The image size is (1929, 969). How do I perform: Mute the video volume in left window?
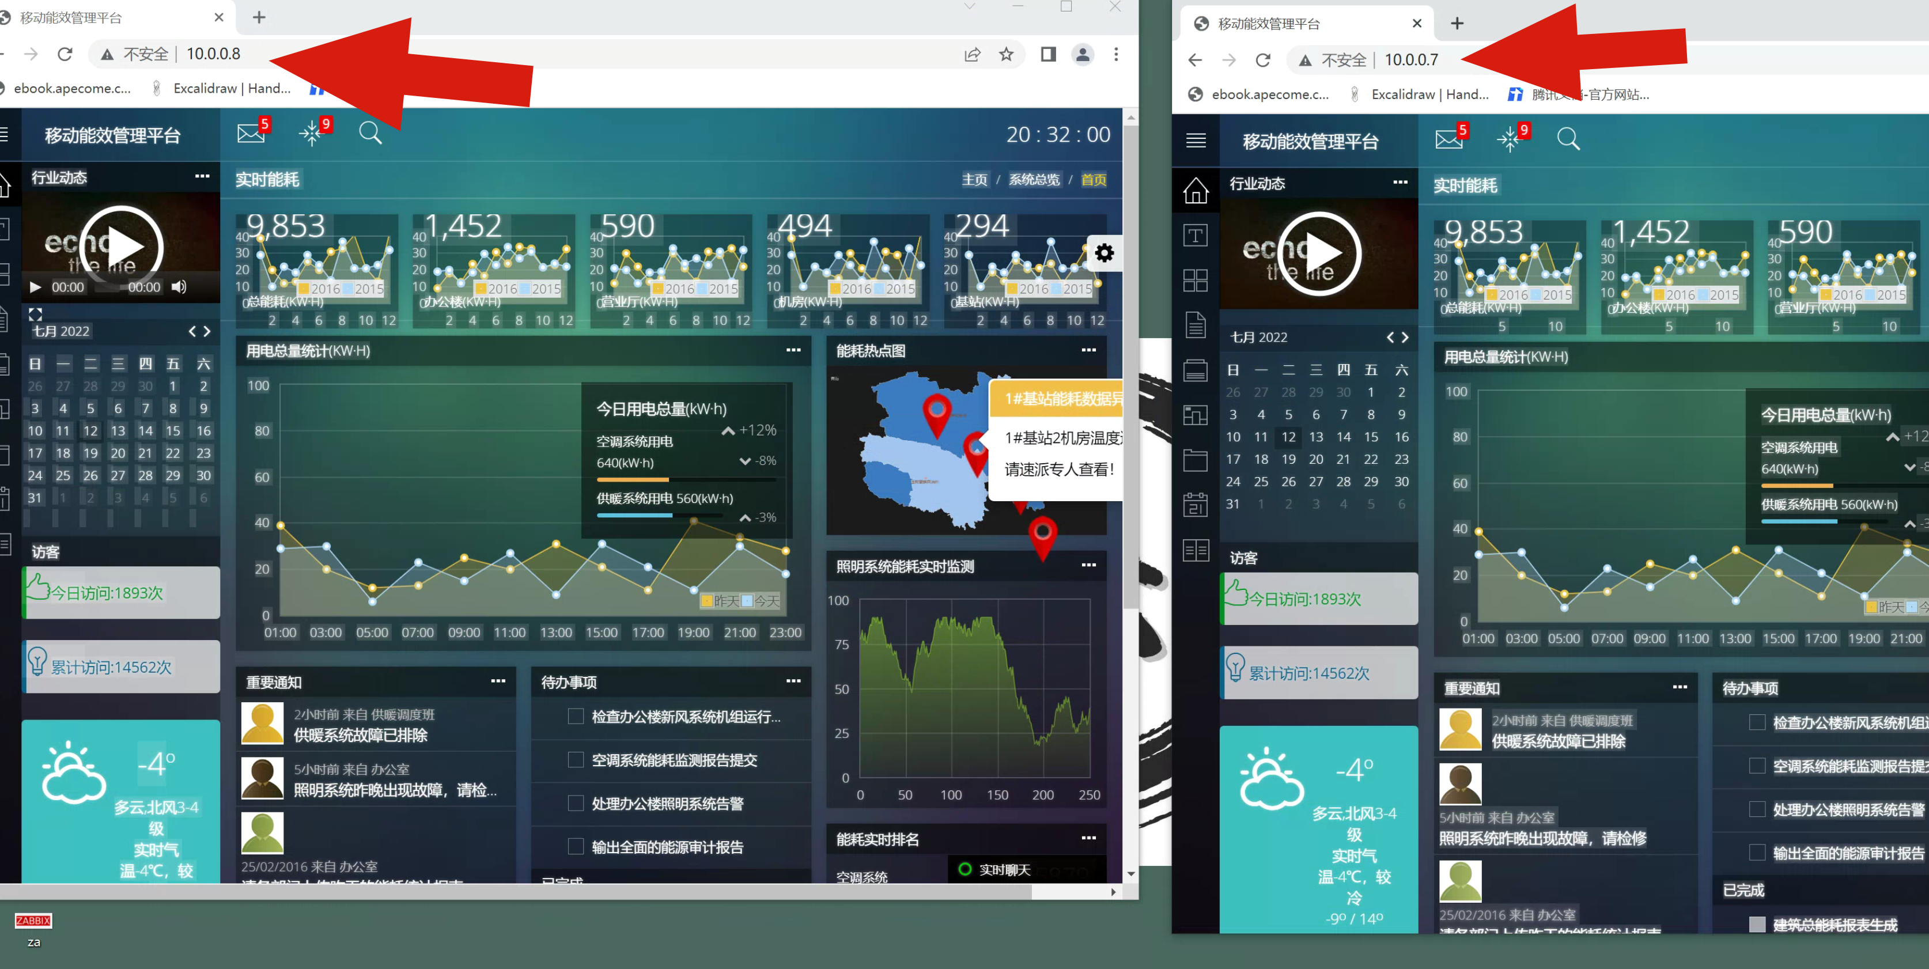(178, 287)
